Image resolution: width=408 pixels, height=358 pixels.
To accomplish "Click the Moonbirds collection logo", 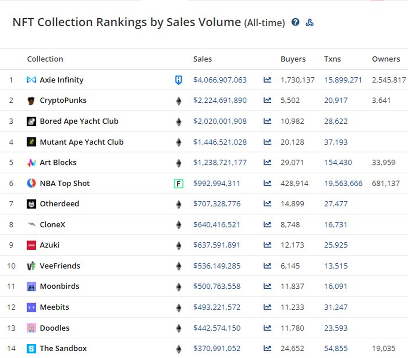I will 31,287.
